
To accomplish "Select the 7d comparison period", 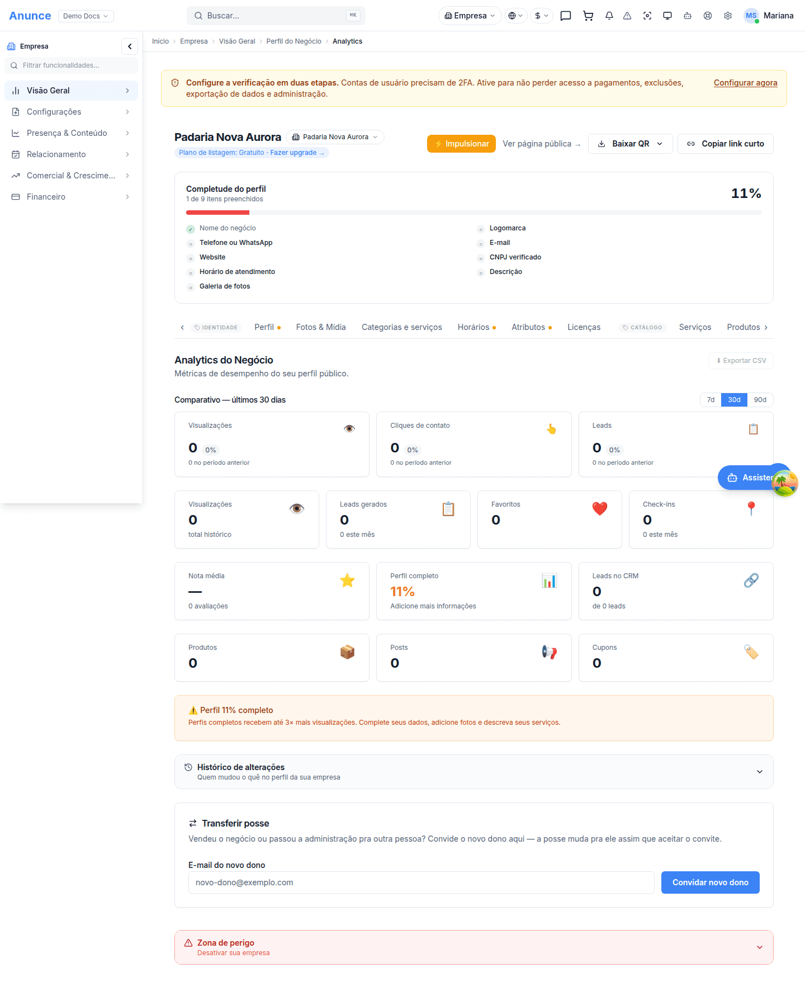I will pos(711,400).
